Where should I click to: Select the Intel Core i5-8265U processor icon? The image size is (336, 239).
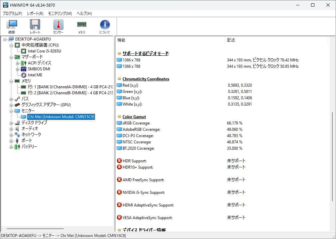coord(24,51)
